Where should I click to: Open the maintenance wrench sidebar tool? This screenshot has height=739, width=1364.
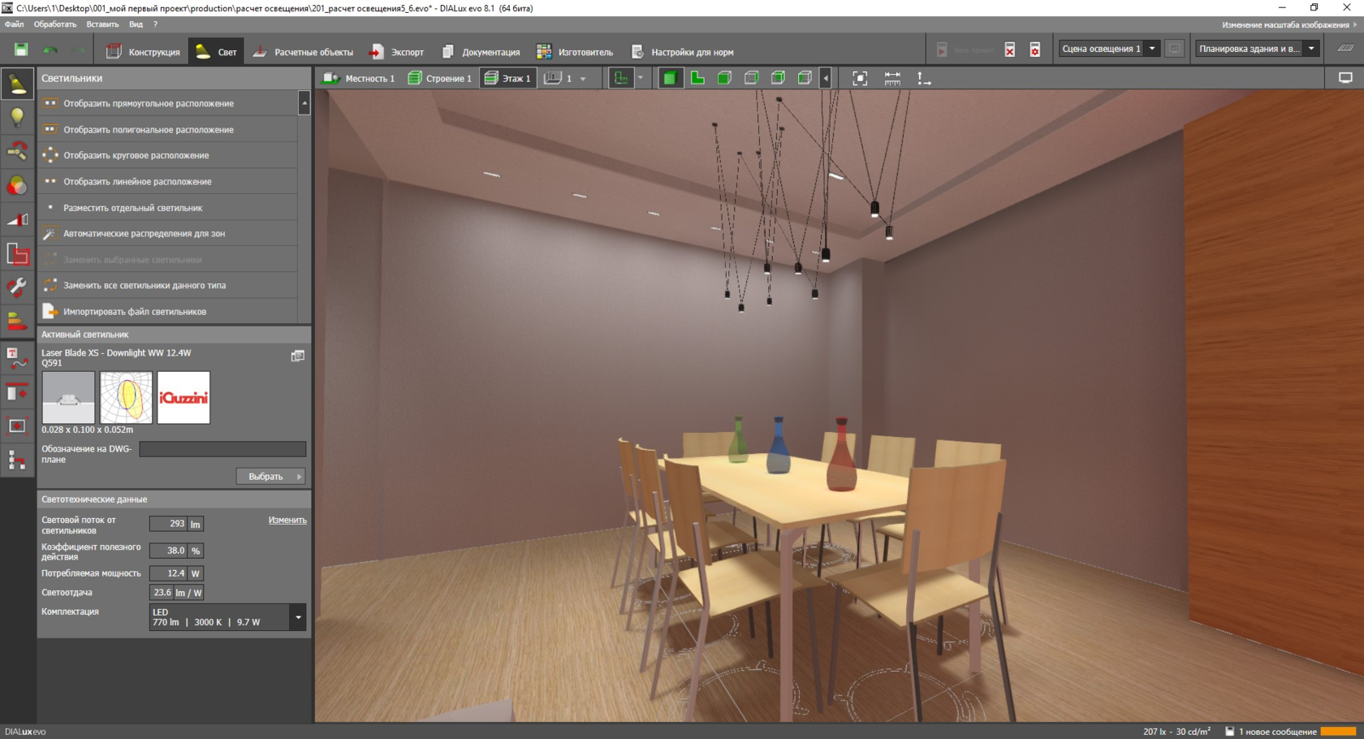click(x=17, y=287)
